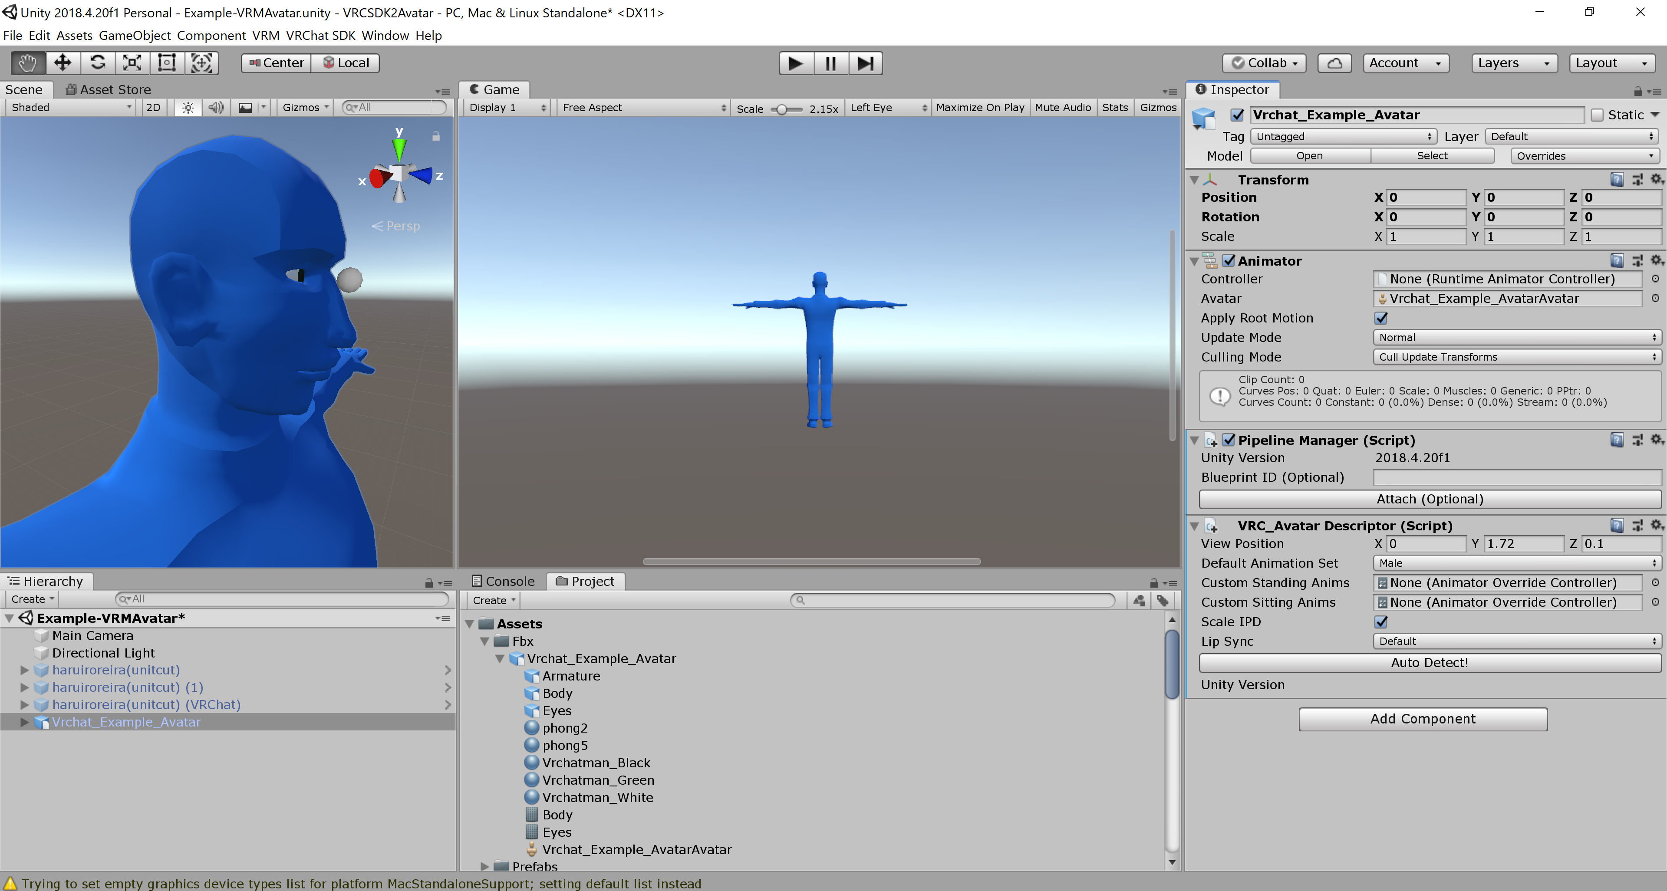
Task: Enable the Static checkbox in the Inspector
Action: [1597, 115]
